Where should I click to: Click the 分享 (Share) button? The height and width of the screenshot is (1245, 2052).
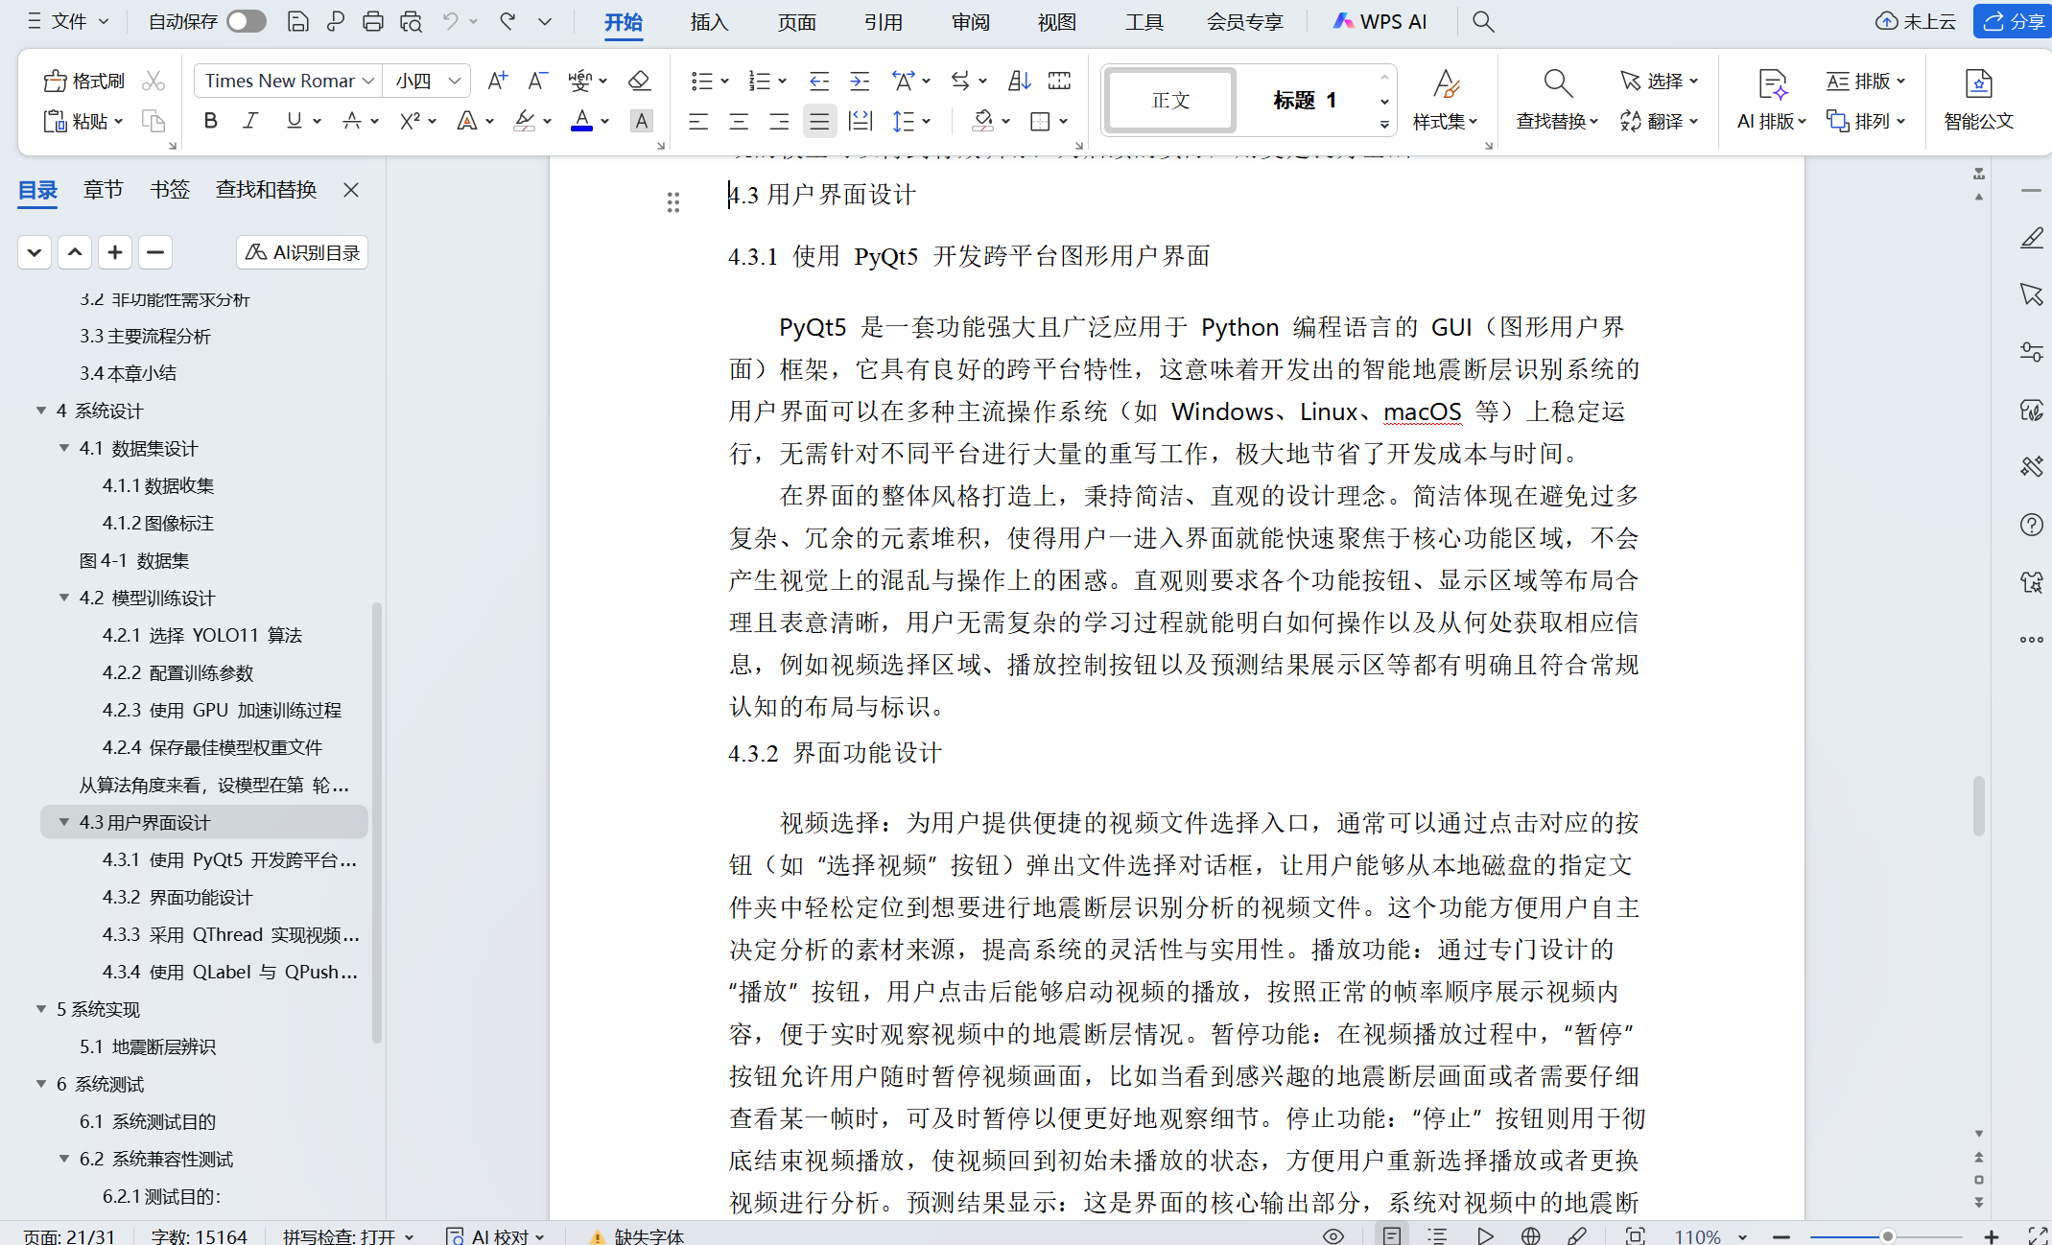[2014, 21]
